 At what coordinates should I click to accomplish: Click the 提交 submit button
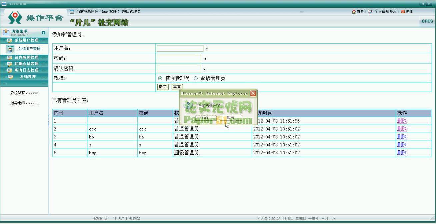point(163,87)
